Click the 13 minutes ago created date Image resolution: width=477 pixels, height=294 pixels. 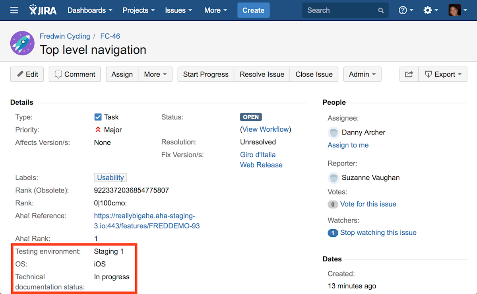pyautogui.click(x=352, y=286)
